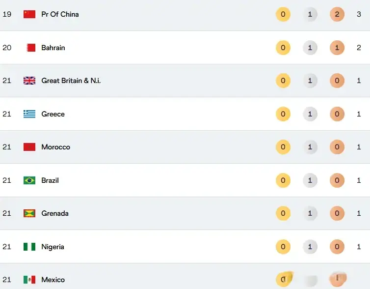Image resolution: width=370 pixels, height=289 pixels.
Task: Click the Greece flag icon
Action: (x=29, y=114)
